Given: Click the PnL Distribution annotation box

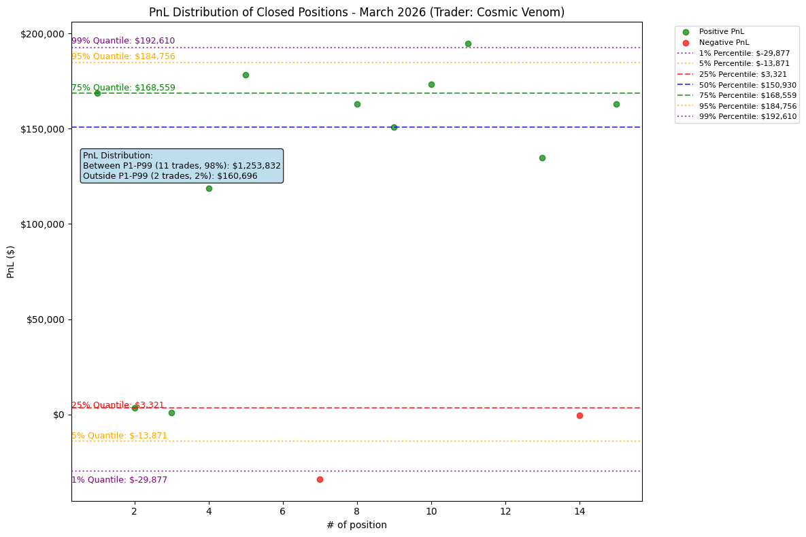Looking at the screenshot, I should pyautogui.click(x=182, y=165).
